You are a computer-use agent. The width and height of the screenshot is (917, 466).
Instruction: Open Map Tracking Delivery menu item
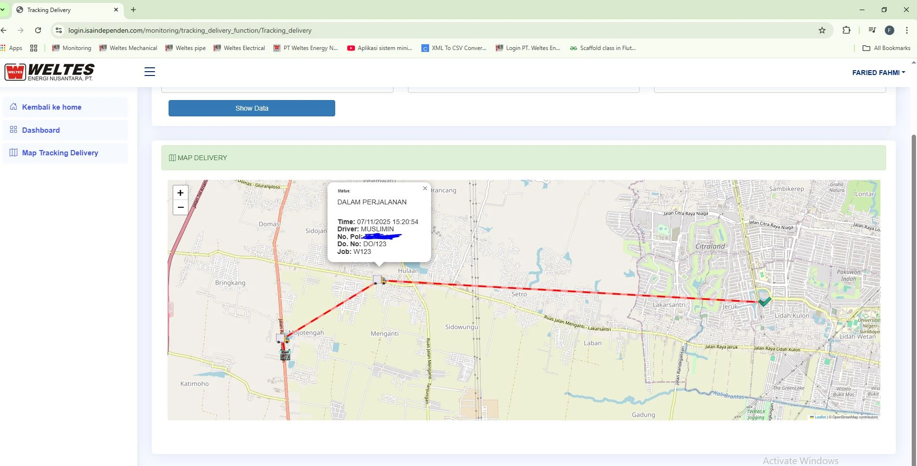(60, 153)
